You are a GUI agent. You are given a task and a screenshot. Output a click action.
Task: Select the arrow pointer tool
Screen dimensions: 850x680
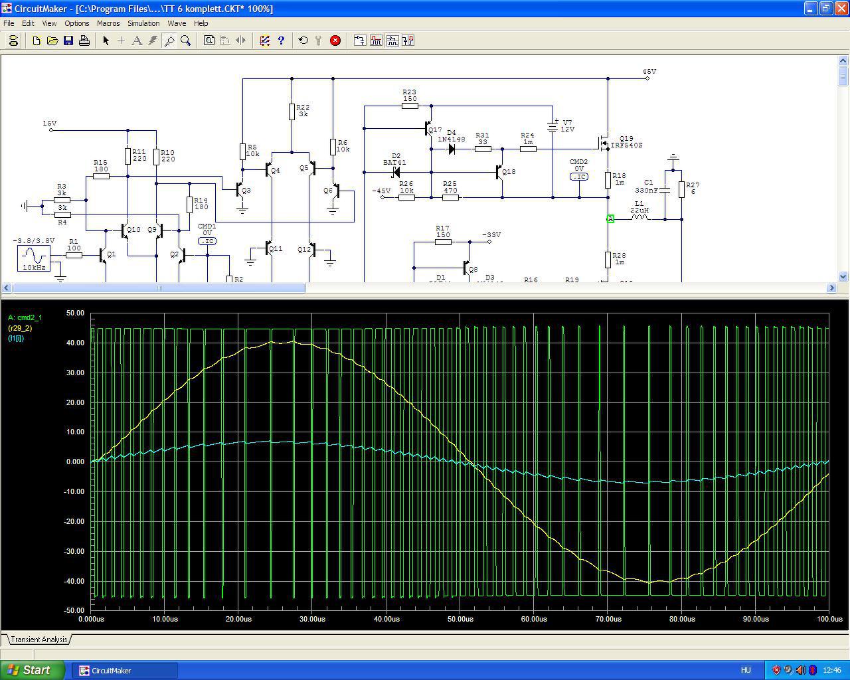click(x=106, y=41)
